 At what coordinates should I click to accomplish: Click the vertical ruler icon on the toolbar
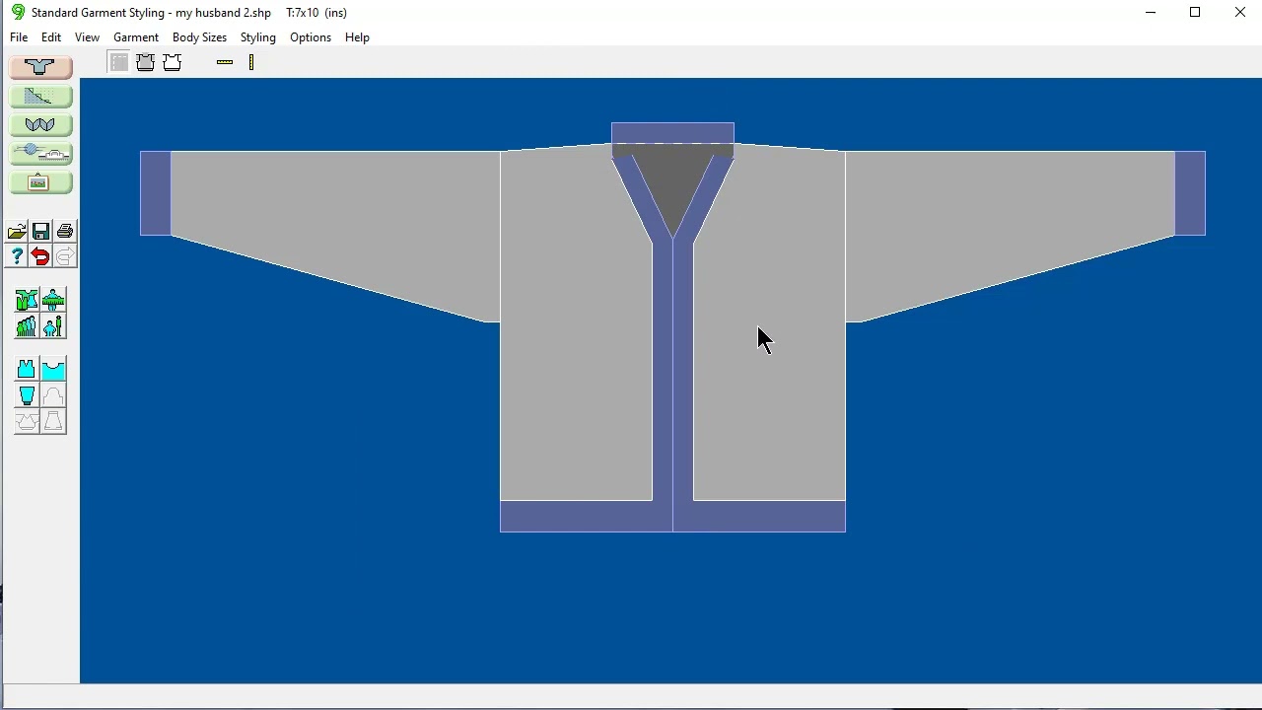pos(251,62)
